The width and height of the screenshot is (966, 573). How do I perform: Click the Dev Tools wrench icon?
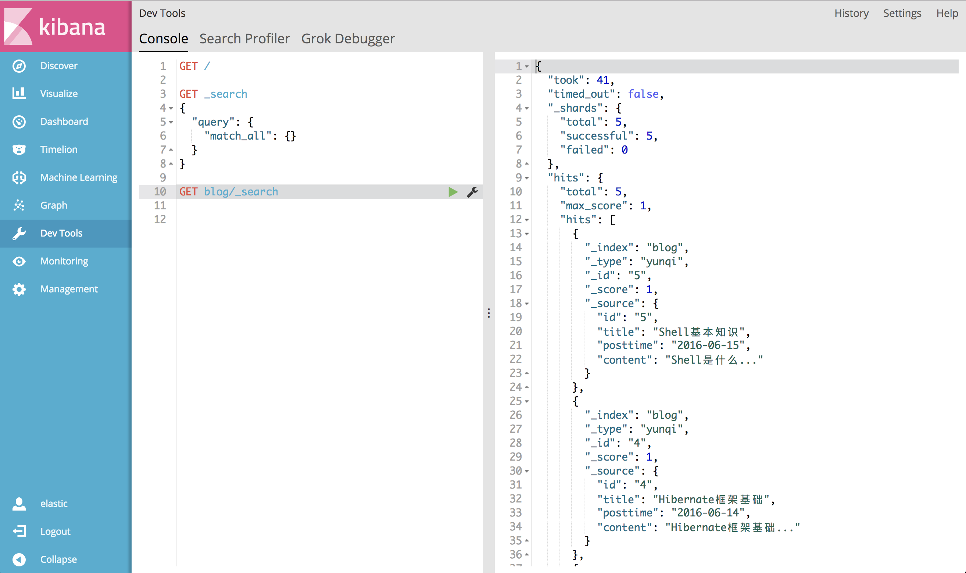click(19, 233)
